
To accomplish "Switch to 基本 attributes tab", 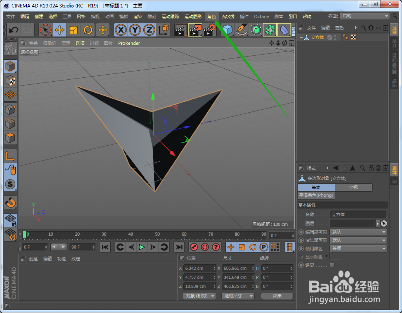I will pos(316,187).
